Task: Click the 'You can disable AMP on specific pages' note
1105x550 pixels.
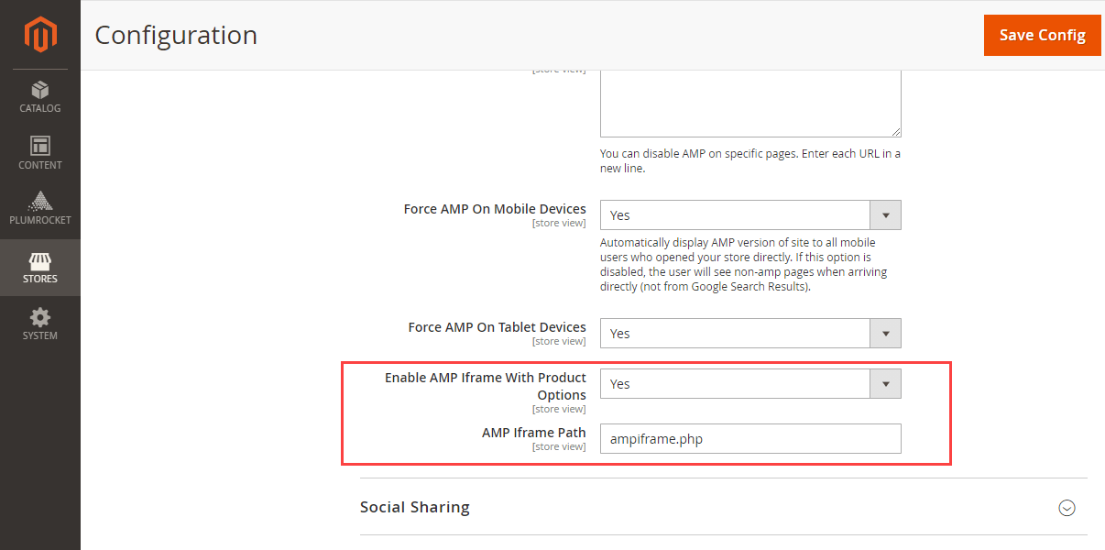Action: (750, 161)
